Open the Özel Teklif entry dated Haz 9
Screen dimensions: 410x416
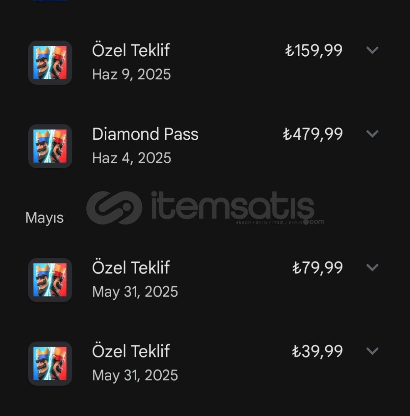click(x=131, y=50)
